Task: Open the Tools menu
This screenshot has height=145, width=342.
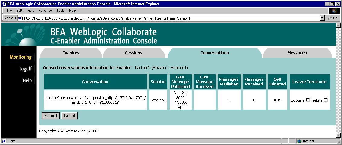Action: (60, 11)
